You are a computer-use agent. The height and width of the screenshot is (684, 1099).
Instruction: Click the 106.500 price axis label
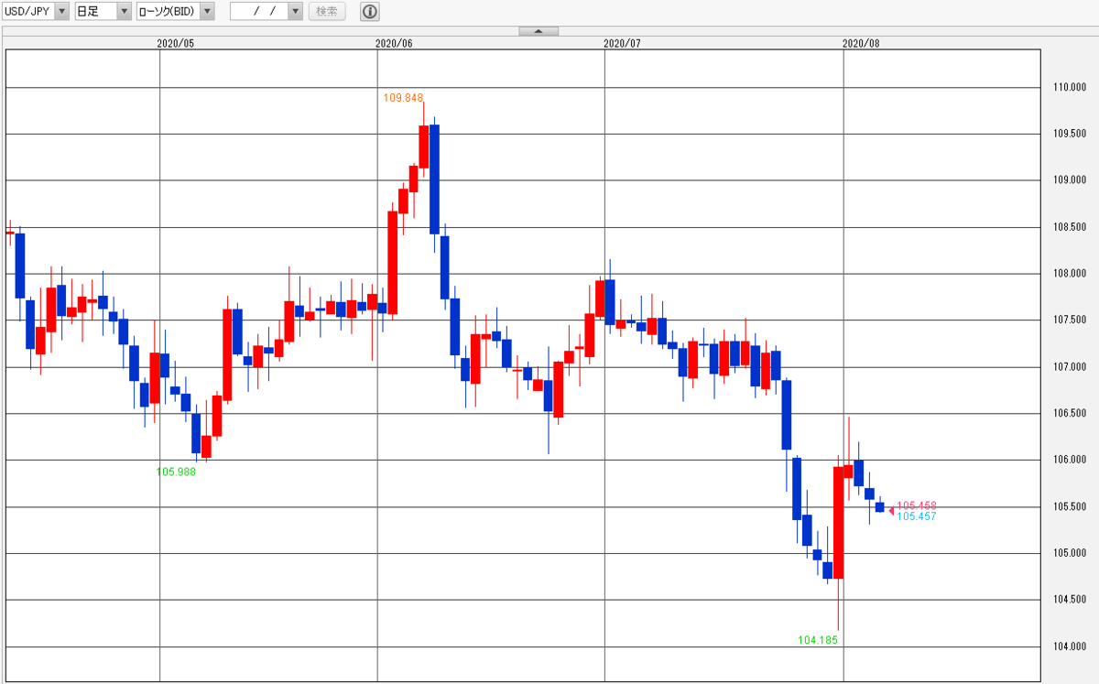pyautogui.click(x=1070, y=414)
